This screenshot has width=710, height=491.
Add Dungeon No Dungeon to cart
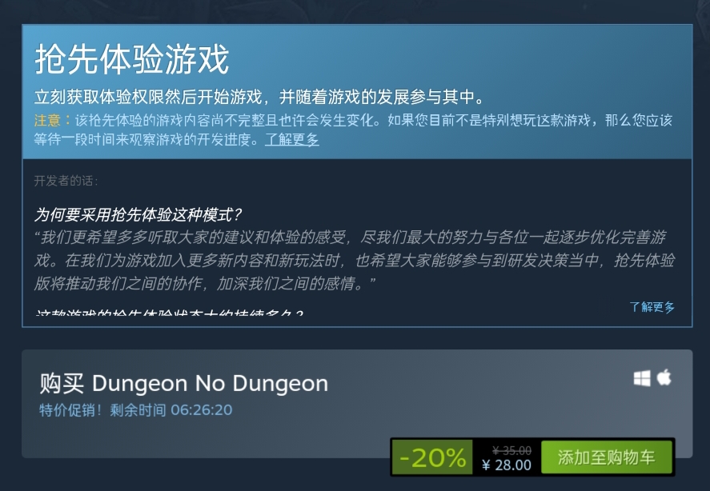pos(606,457)
